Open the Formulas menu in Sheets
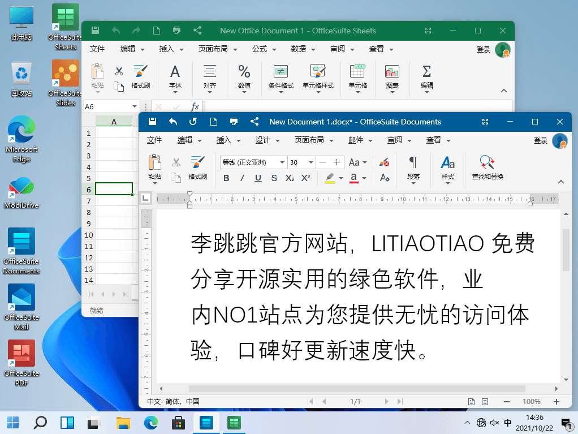This screenshot has width=578, height=434. pos(264,49)
